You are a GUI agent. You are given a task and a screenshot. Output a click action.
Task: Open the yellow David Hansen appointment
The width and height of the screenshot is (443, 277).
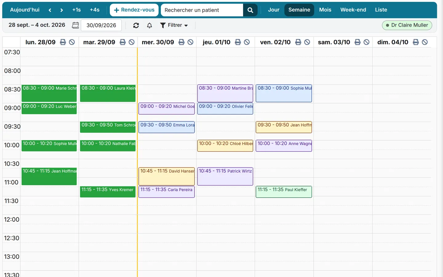click(166, 176)
